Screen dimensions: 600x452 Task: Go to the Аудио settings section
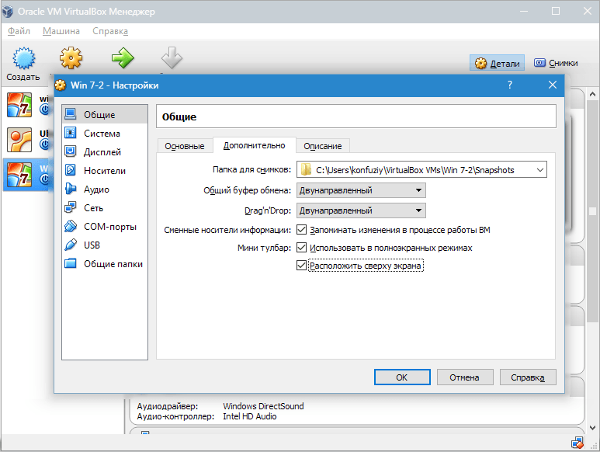[x=96, y=189]
